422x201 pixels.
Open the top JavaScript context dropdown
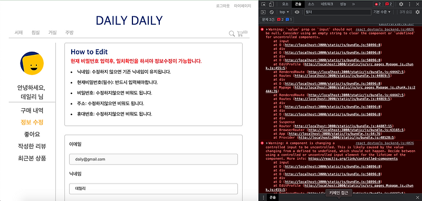[x=284, y=12]
